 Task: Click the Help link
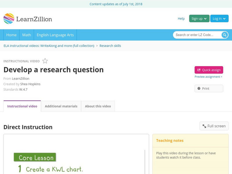click(x=181, y=19)
